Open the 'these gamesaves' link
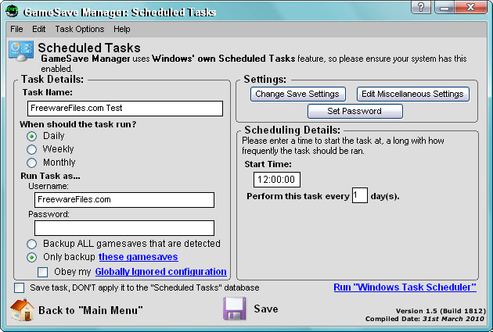The width and height of the screenshot is (493, 332). tap(138, 257)
